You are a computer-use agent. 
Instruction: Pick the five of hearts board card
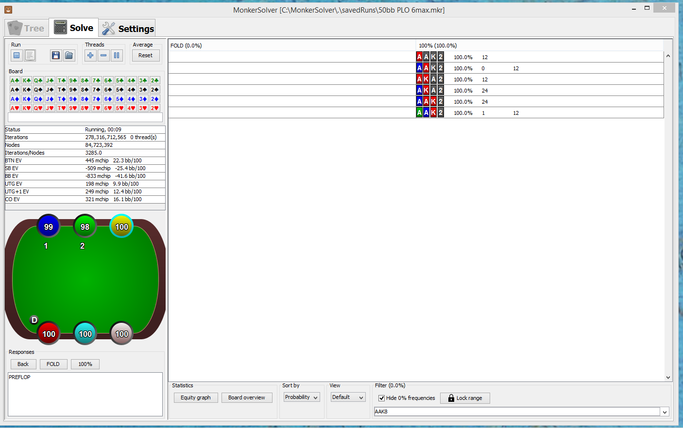point(120,108)
